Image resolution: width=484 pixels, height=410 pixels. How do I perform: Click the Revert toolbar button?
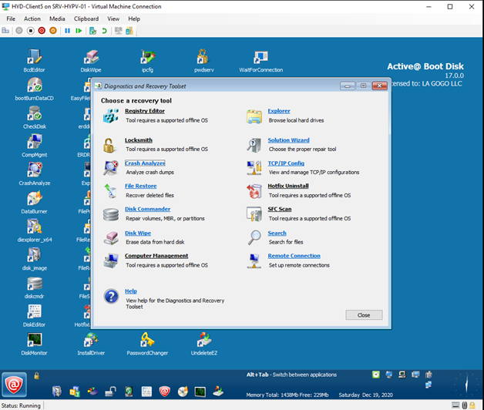[104, 31]
